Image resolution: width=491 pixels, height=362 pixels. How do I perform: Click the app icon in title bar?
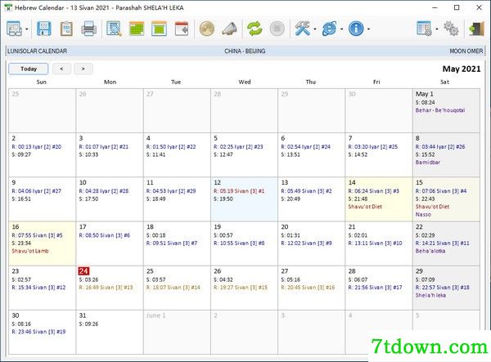(8, 8)
